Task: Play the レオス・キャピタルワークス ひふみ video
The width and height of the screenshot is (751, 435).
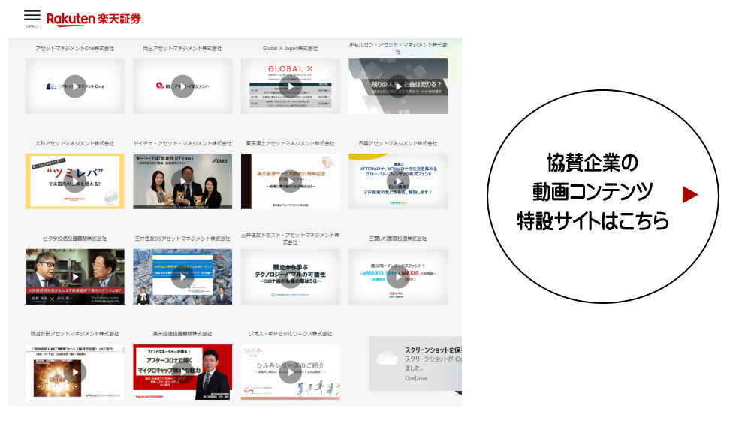Action: pos(290,372)
